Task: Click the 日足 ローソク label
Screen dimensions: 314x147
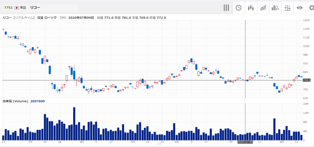Action: click(47, 17)
